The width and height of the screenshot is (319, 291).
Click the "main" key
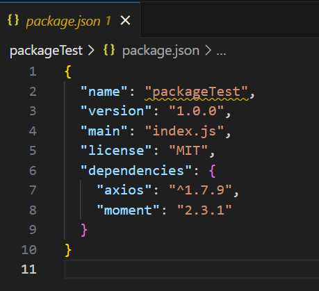104,131
